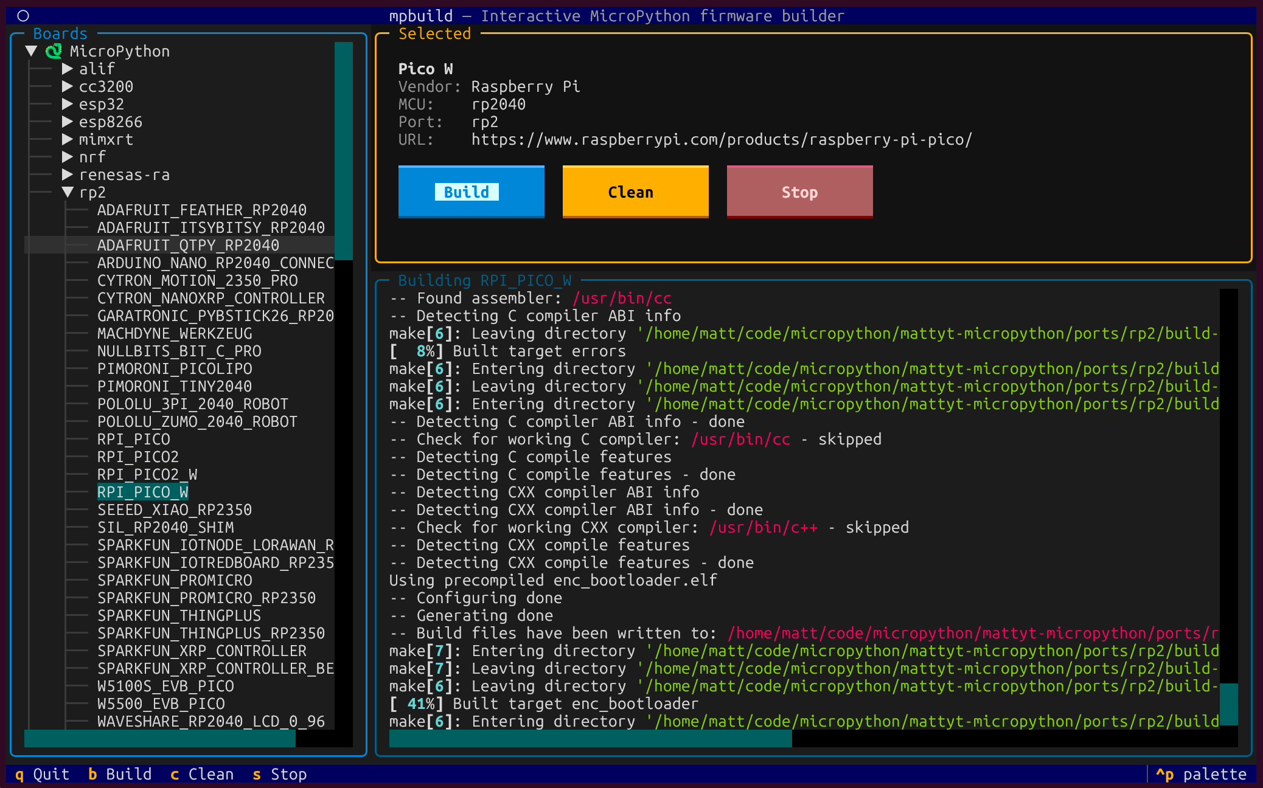
Task: Click the 'Found assembler: /usr/bin/cc' log line
Action: tap(531, 298)
